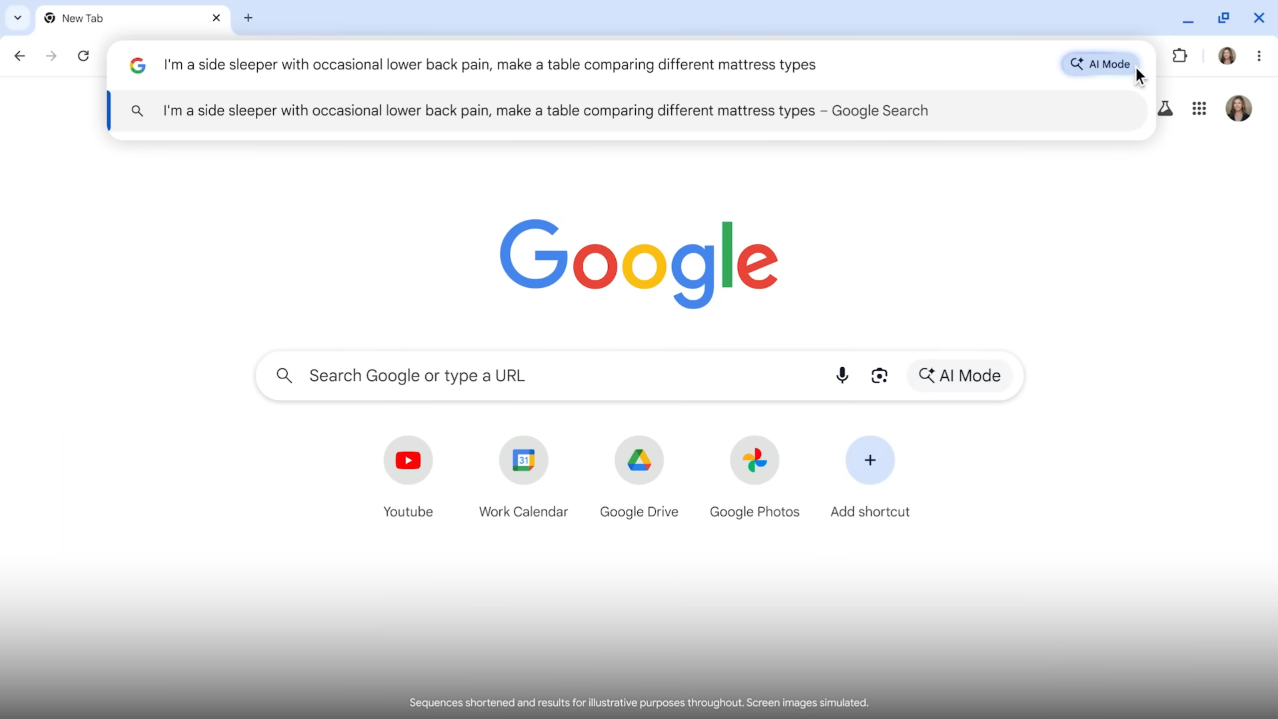Click AI Mode in the address bar
The height and width of the screenshot is (719, 1278).
click(1100, 64)
